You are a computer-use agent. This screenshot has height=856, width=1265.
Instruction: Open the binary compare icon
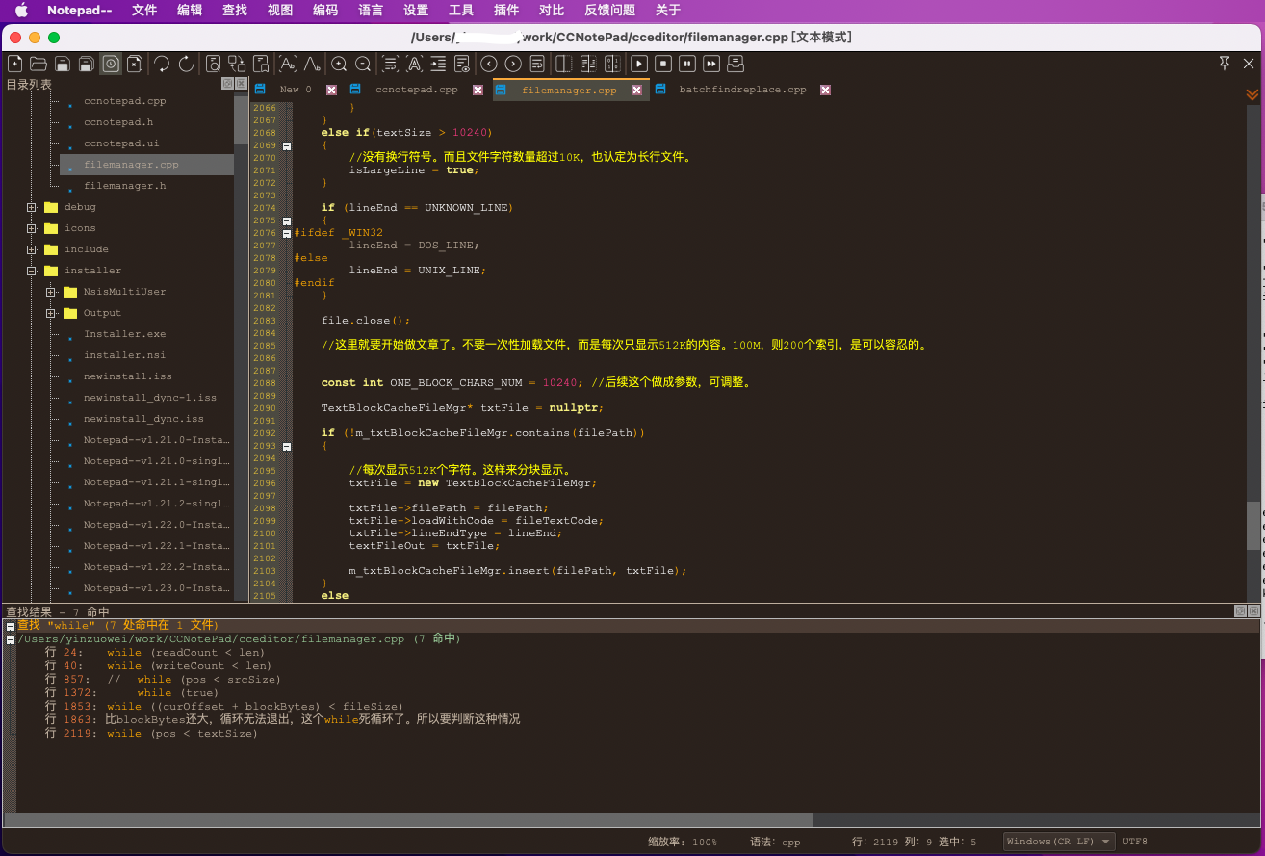[612, 64]
